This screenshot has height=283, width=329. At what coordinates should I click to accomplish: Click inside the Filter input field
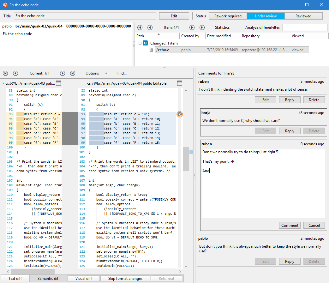point(305,27)
